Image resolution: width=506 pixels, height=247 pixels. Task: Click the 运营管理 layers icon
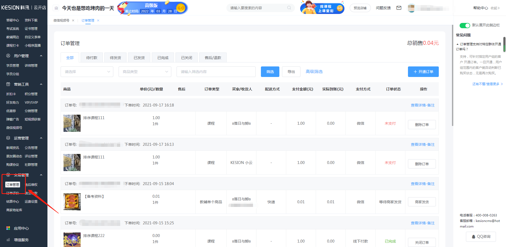coord(8,138)
